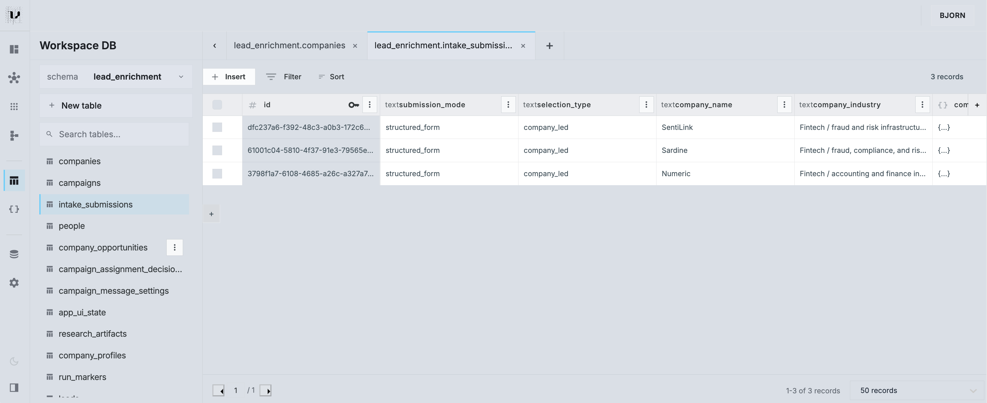Open the database connections icon
Screen dimensions: 987x403
tap(14, 253)
